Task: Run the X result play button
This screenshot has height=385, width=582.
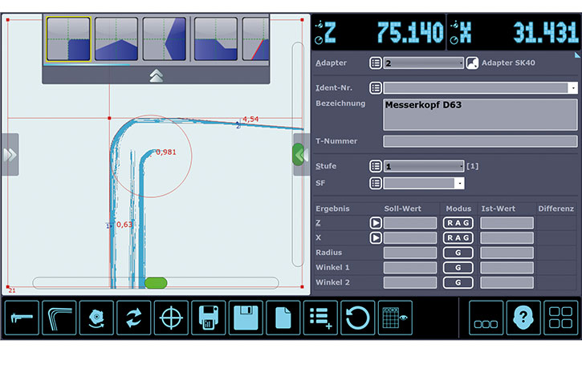Action: 376,237
